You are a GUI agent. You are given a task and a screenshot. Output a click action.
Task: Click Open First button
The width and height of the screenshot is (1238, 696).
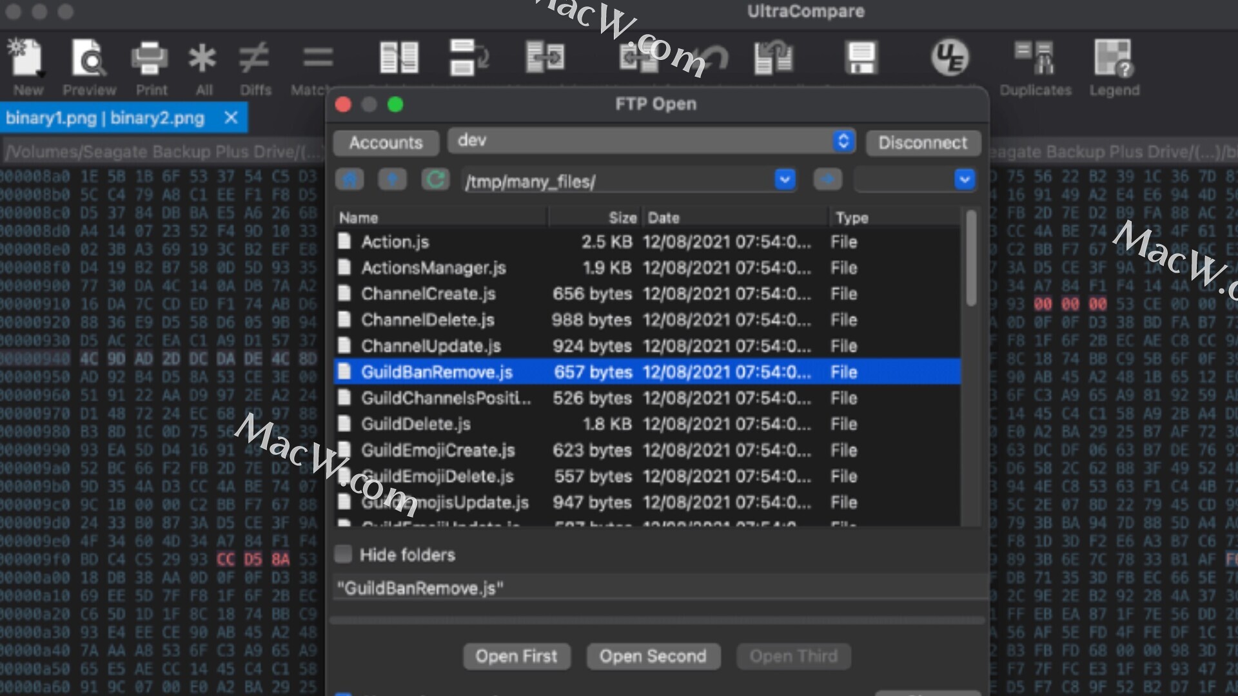(516, 656)
